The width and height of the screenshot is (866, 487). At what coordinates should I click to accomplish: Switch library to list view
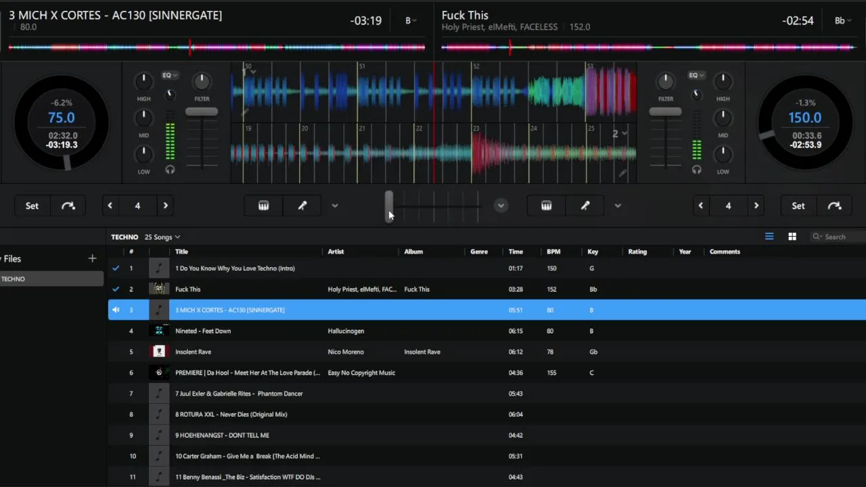coord(769,237)
